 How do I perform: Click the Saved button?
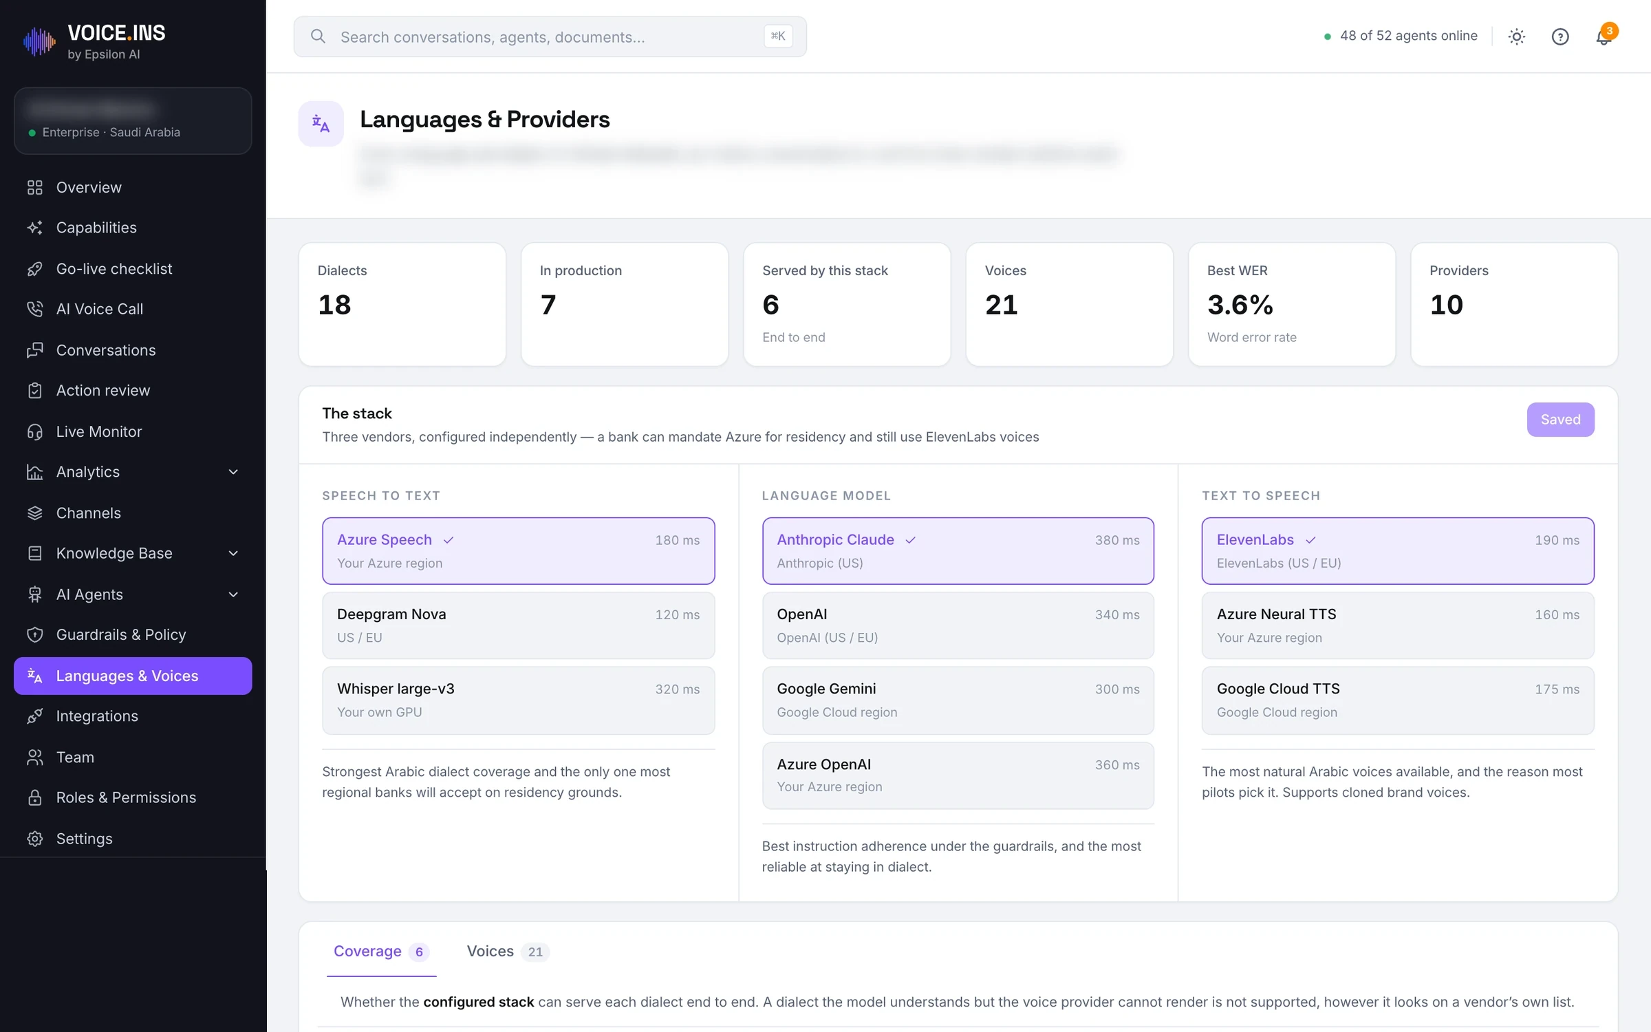click(x=1560, y=420)
